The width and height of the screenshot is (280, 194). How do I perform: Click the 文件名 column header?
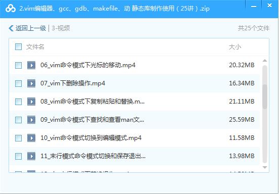pyautogui.click(x=35, y=47)
